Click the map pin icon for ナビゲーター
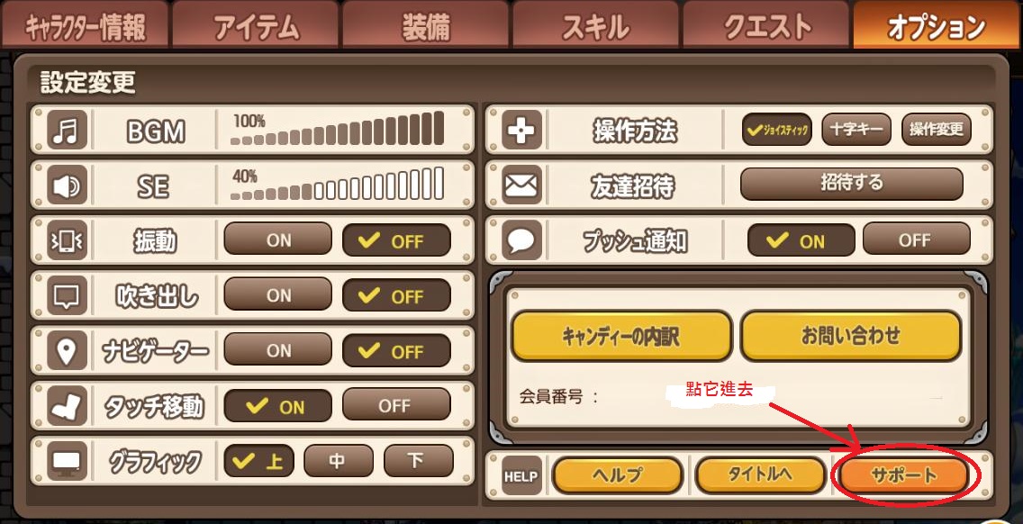The width and height of the screenshot is (1023, 524). click(68, 352)
